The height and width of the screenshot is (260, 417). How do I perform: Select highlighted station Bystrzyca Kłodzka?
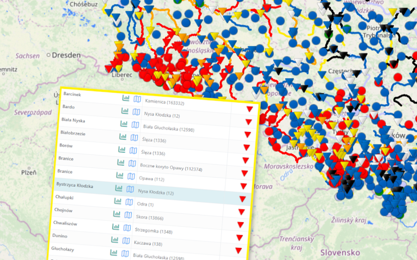75,185
